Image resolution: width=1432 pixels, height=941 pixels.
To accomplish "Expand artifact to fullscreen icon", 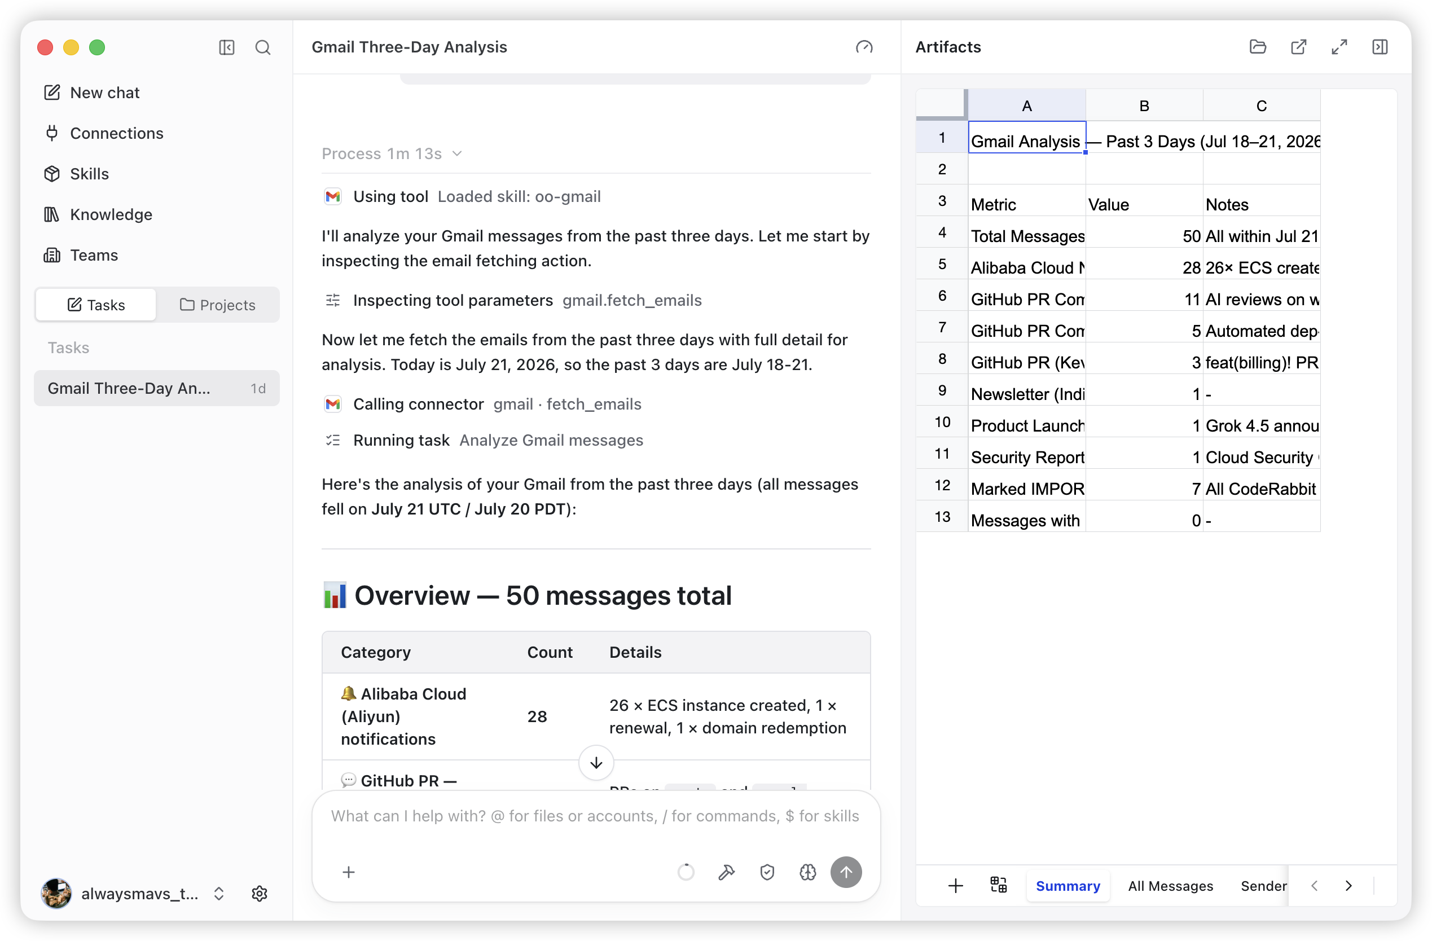I will [x=1339, y=47].
